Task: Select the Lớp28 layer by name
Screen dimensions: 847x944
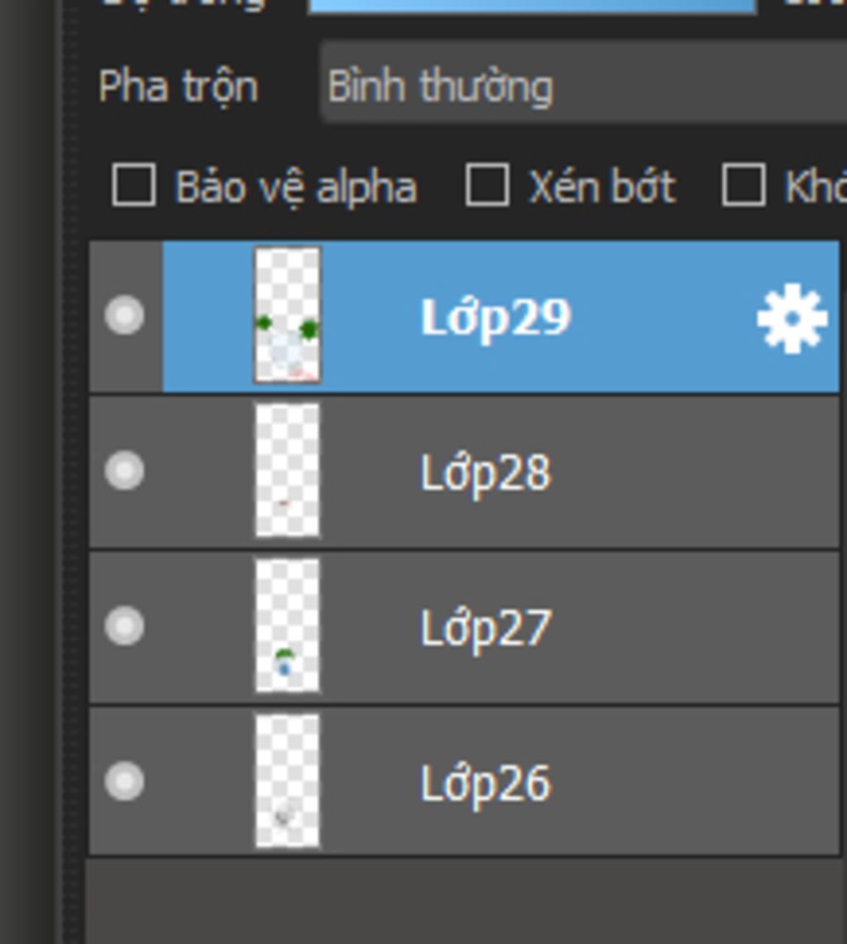Action: click(486, 473)
